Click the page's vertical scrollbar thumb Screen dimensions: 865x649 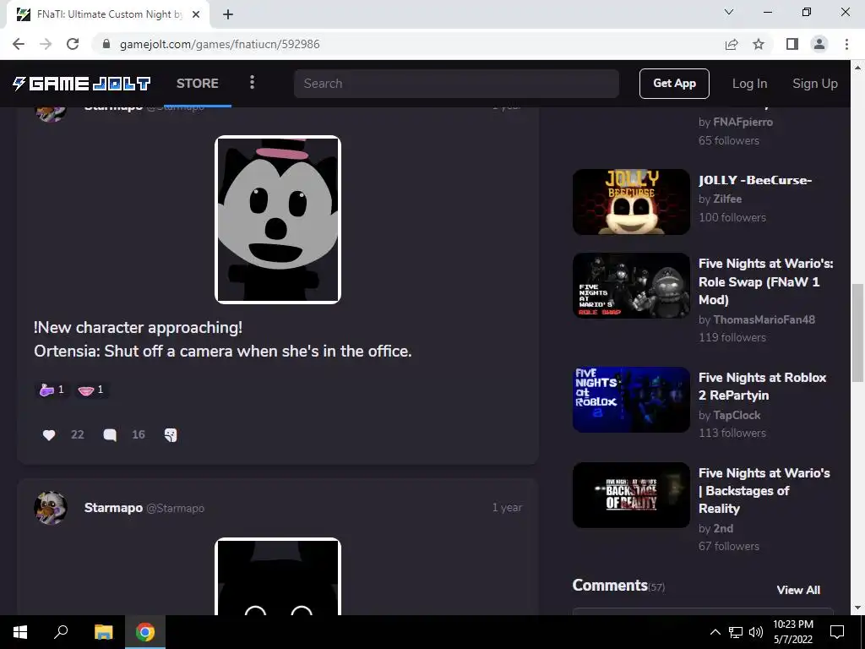[x=857, y=332]
